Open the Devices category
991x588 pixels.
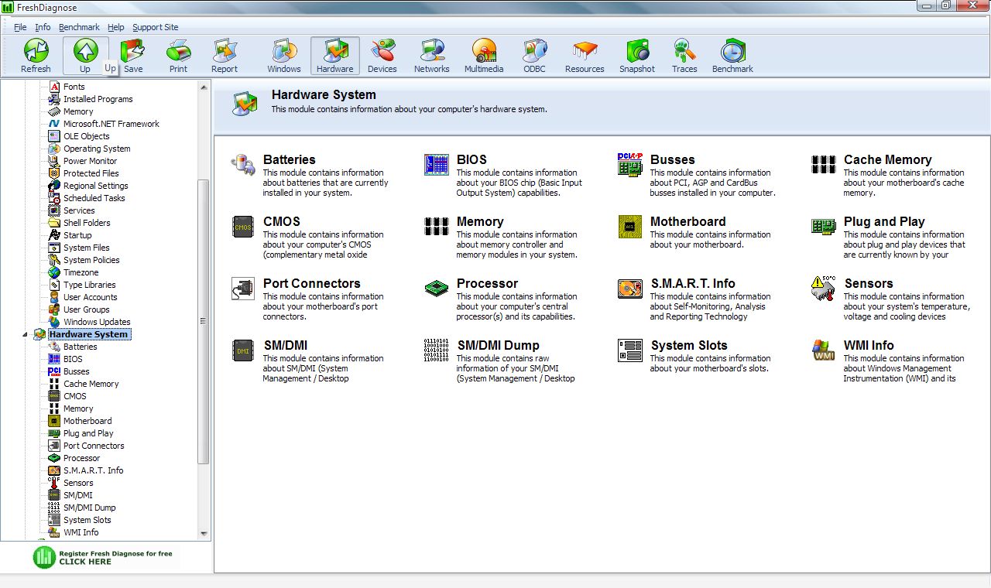(x=382, y=56)
